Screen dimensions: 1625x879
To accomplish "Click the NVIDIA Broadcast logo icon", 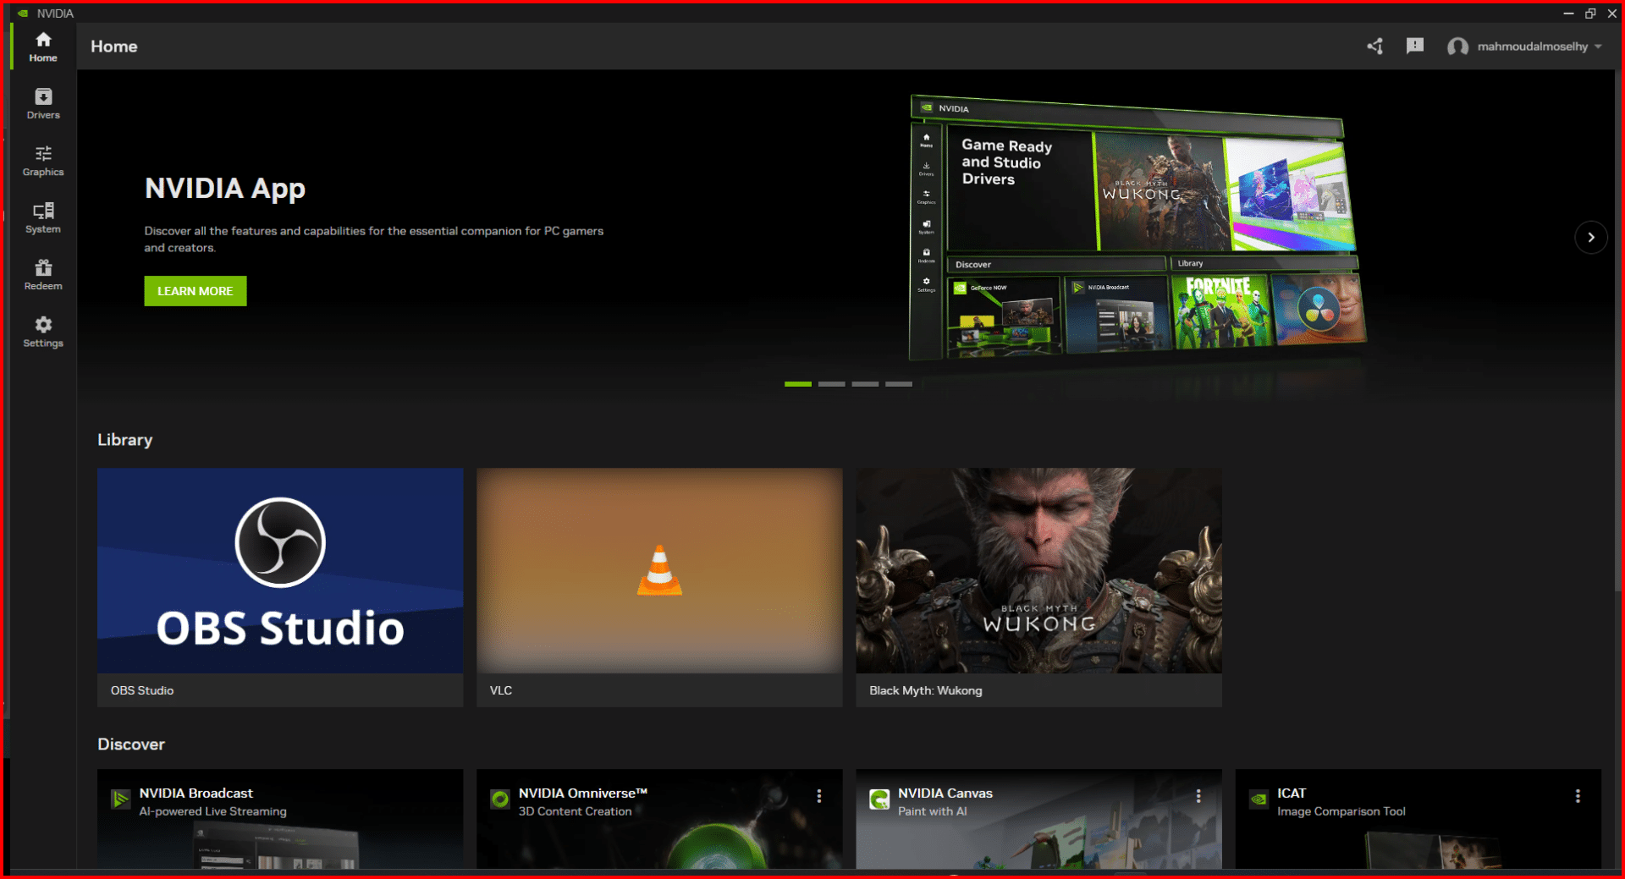I will (121, 799).
